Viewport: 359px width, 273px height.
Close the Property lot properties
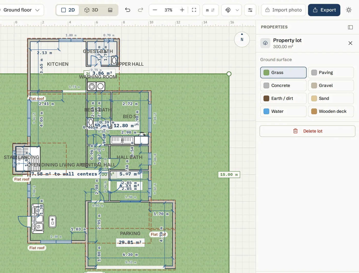pyautogui.click(x=350, y=43)
